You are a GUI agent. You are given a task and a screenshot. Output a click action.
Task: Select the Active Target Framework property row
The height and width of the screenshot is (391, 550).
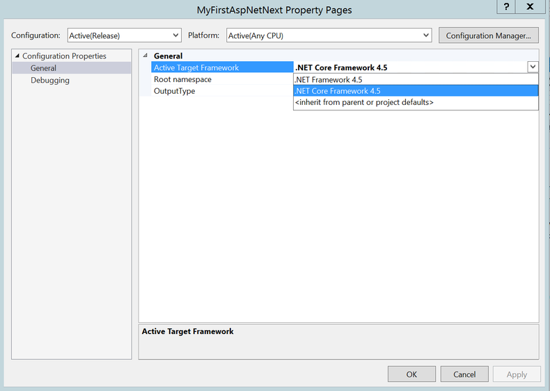click(x=222, y=67)
